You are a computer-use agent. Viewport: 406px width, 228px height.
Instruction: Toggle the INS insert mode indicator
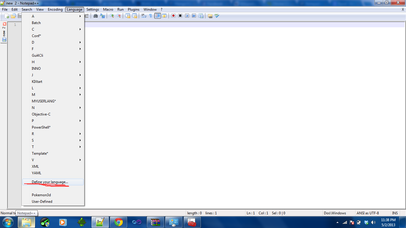click(x=395, y=213)
